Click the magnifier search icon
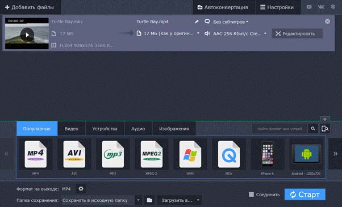Image resolution: width=342 pixels, height=207 pixels. pos(313,129)
